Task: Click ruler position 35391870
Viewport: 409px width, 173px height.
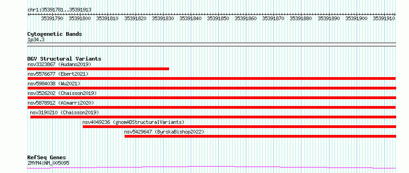Action: (273, 18)
